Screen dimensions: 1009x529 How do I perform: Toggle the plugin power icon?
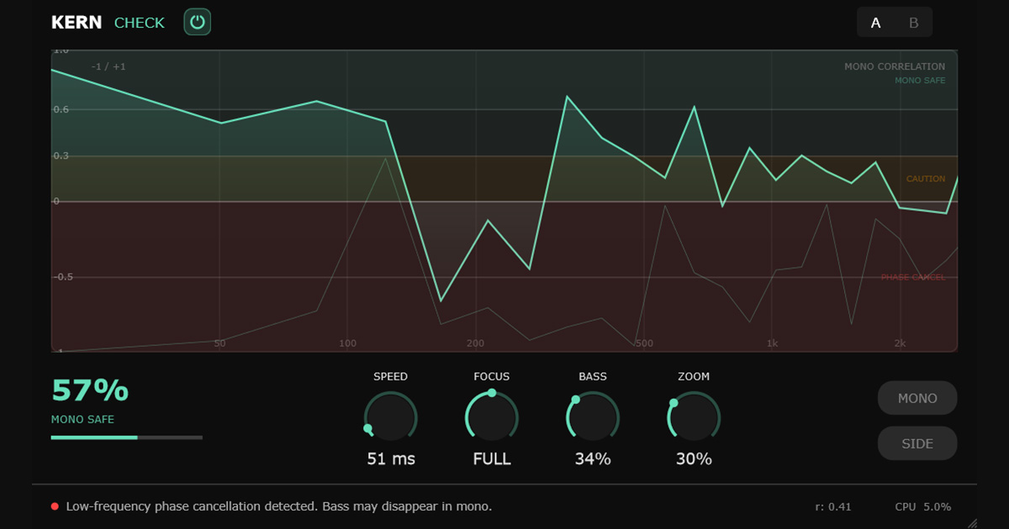tap(196, 22)
